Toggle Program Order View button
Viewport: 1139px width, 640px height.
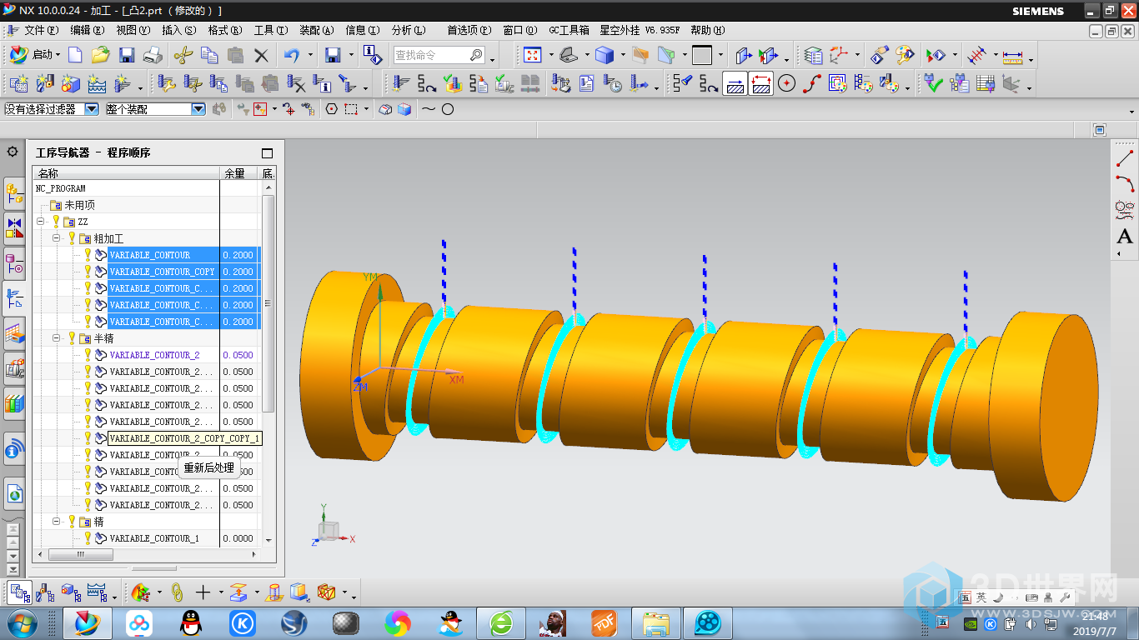coord(19,592)
